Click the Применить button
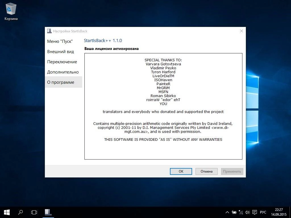Screen dimensions: 291x218 232,171
